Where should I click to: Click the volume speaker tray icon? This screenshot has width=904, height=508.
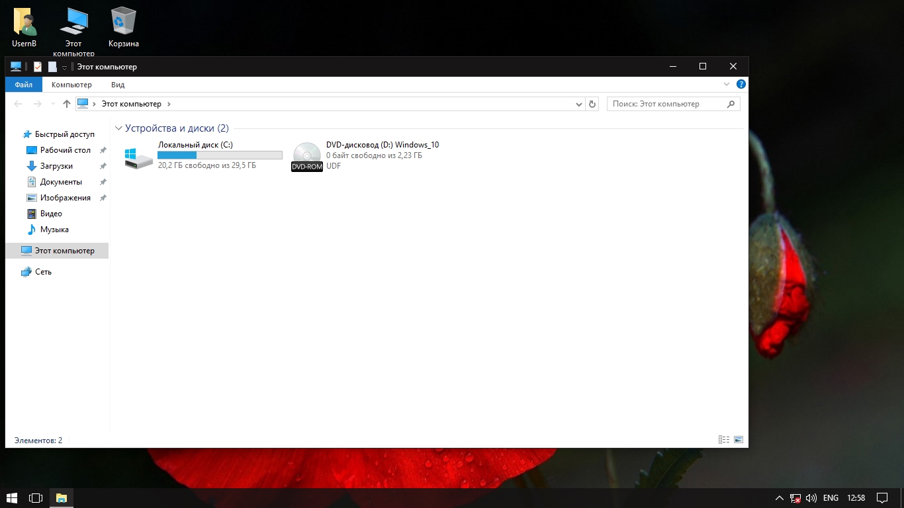[811, 498]
